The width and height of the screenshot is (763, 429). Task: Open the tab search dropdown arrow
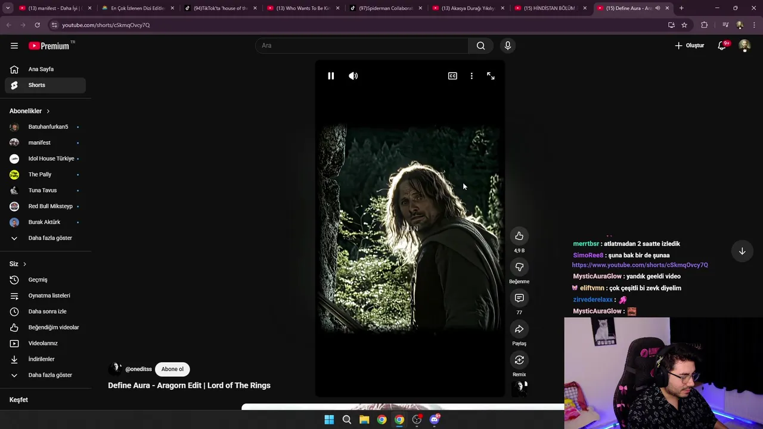pyautogui.click(x=7, y=8)
